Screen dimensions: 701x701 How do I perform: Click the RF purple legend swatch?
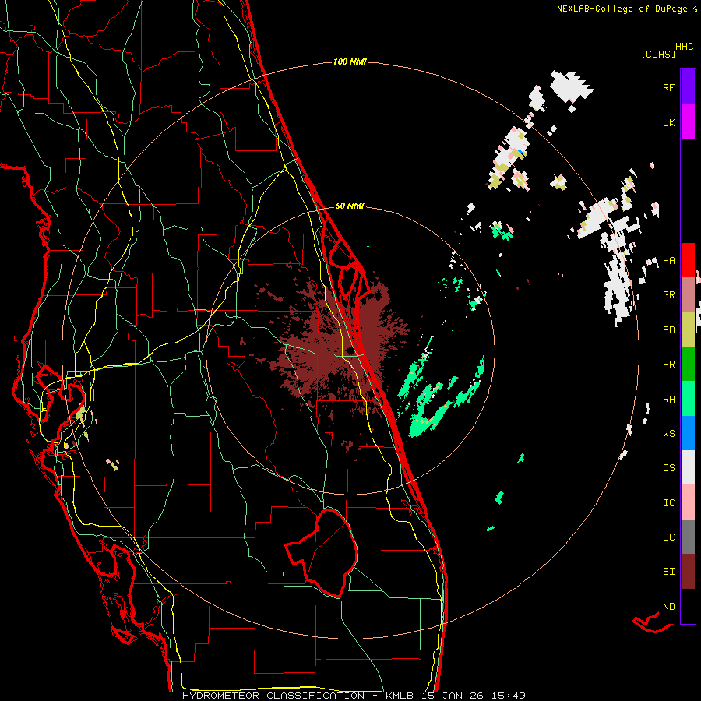(688, 87)
